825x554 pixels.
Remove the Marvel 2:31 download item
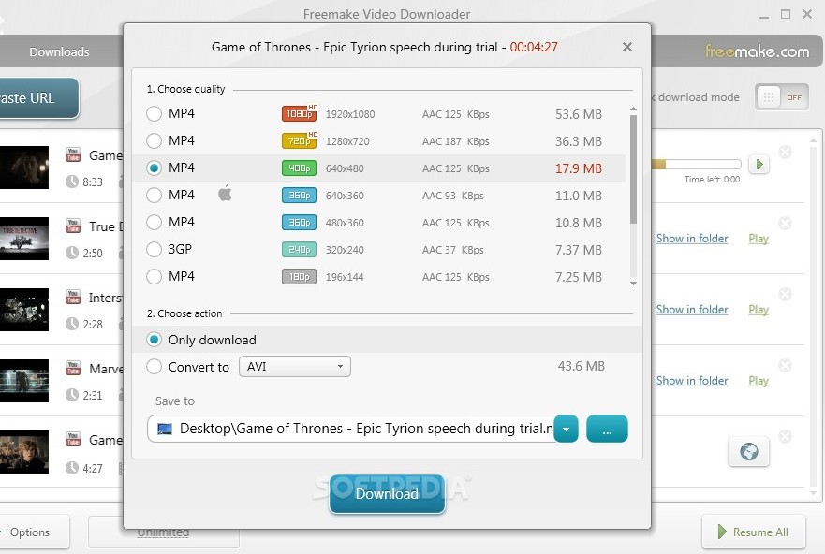(785, 365)
